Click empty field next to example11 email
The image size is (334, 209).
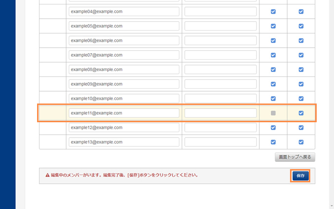tap(220, 113)
